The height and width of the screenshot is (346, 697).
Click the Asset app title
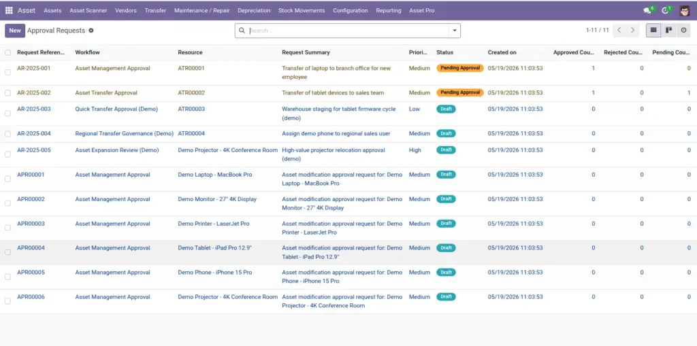pyautogui.click(x=27, y=10)
